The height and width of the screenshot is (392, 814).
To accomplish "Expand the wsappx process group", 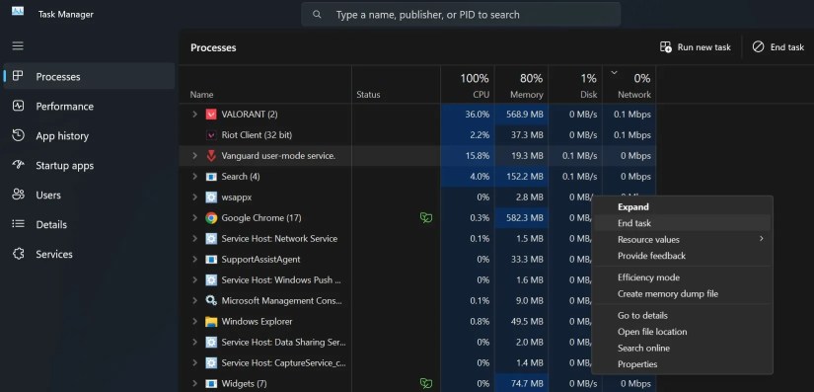I will [194, 197].
